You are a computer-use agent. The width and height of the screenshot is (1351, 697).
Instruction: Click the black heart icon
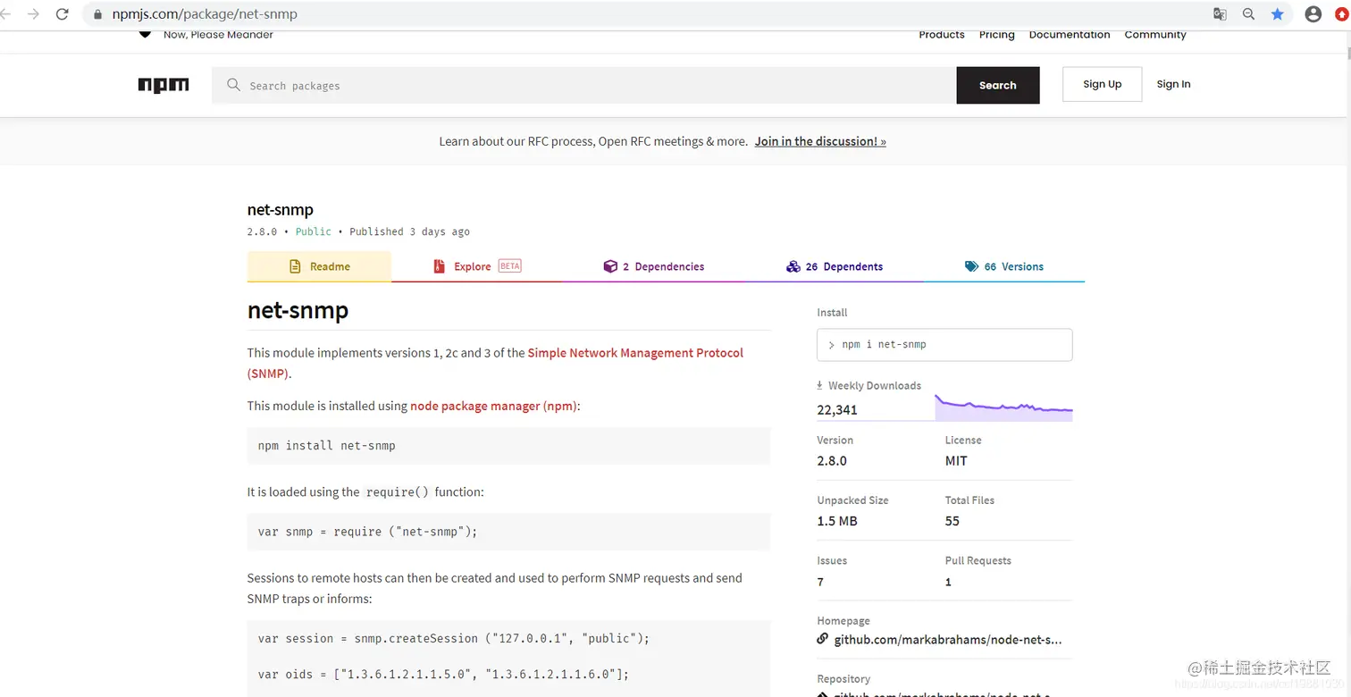click(145, 34)
